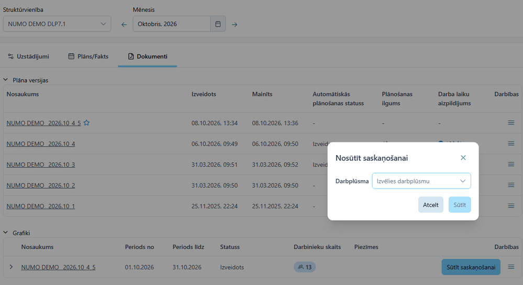Open actions menu for NUMO DEMO_2026.10_3 row
Image resolution: width=523 pixels, height=285 pixels.
click(x=510, y=164)
